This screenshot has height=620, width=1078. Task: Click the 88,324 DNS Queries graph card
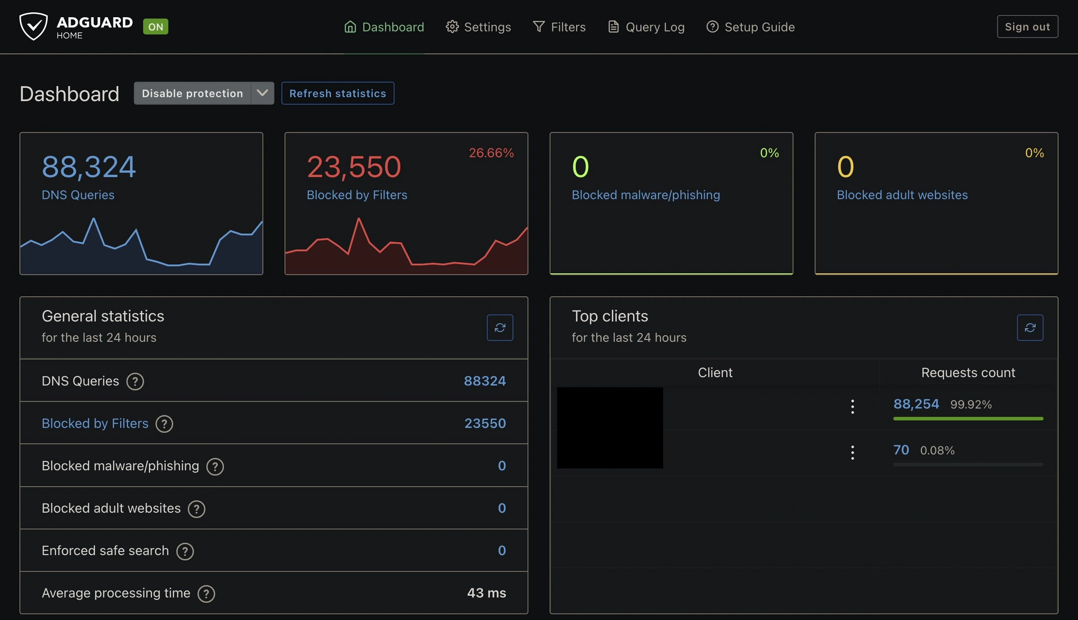[141, 204]
